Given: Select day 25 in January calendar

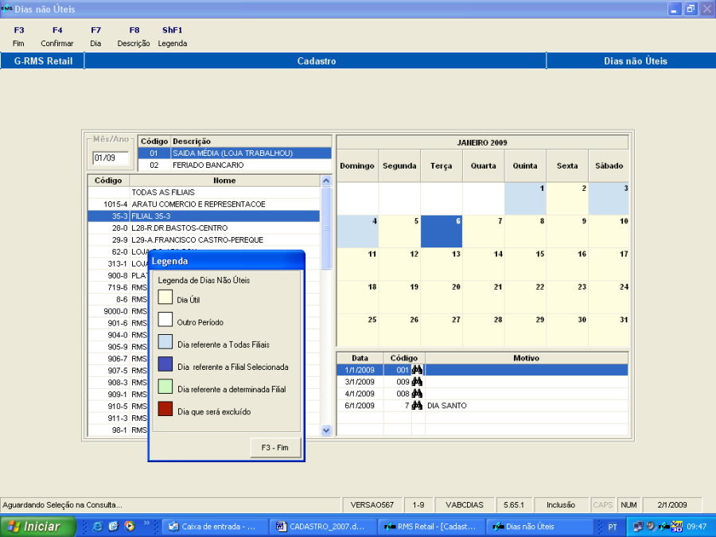Looking at the screenshot, I should coord(357,330).
